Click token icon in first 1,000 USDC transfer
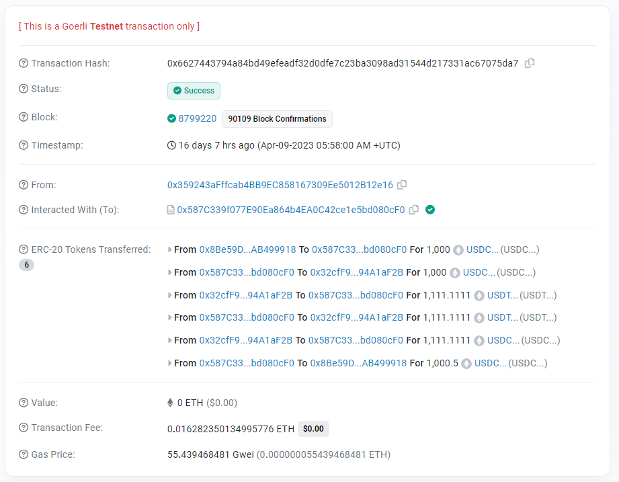This screenshot has height=482, width=619. (x=458, y=250)
